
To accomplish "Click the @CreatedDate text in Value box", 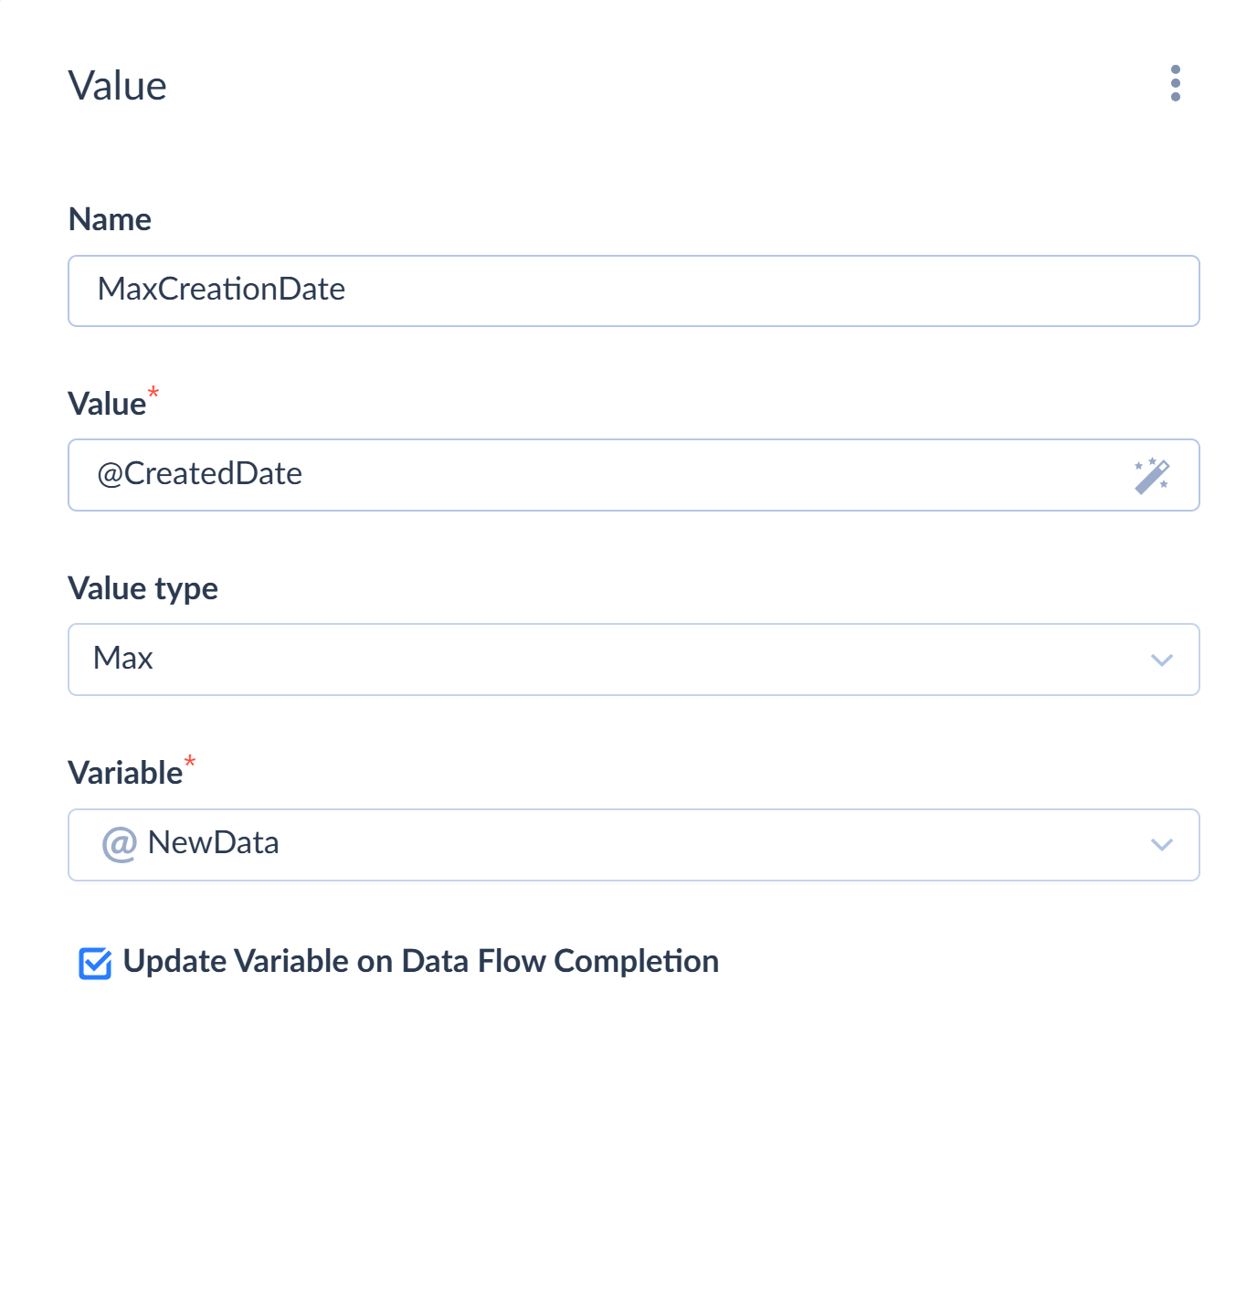I will click(199, 474).
